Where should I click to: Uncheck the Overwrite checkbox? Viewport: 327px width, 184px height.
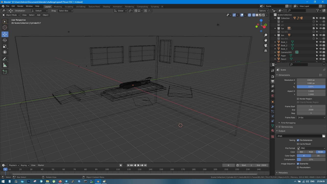point(298,164)
